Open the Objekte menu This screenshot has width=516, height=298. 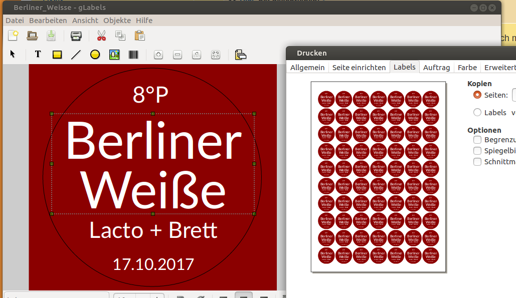pyautogui.click(x=117, y=21)
